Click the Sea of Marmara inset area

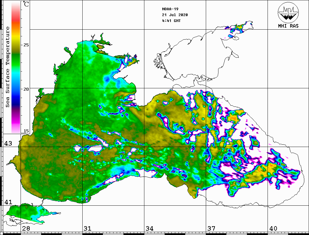[x=31, y=214]
